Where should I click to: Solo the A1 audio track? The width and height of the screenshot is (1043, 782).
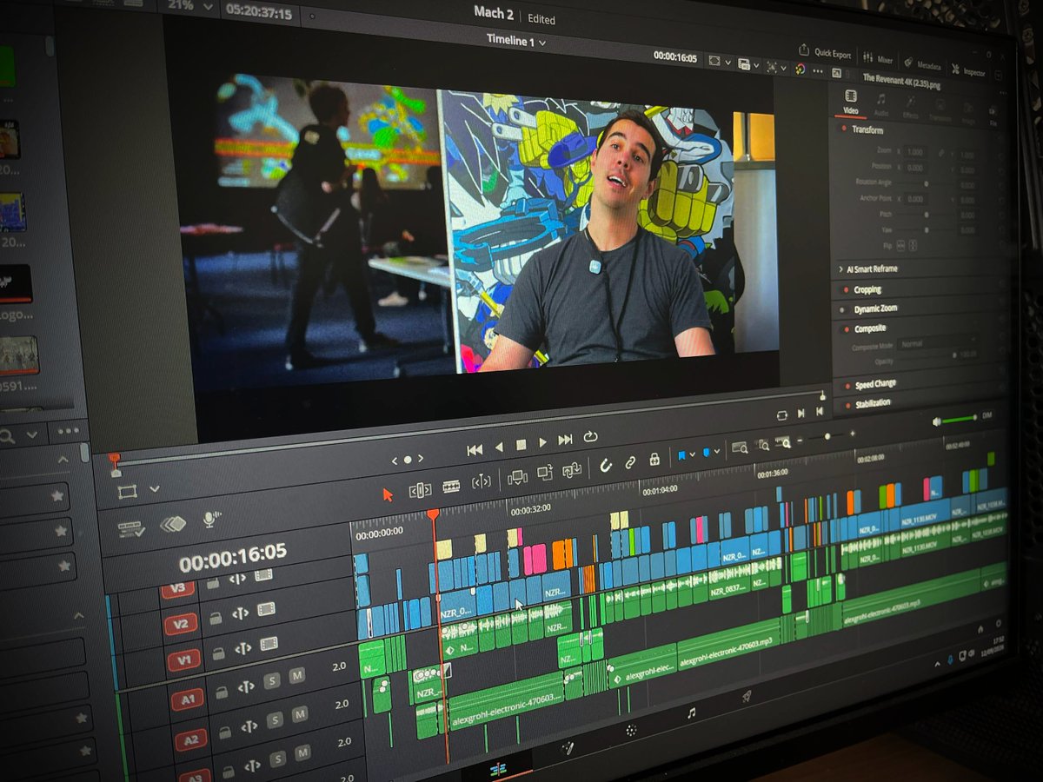(272, 680)
